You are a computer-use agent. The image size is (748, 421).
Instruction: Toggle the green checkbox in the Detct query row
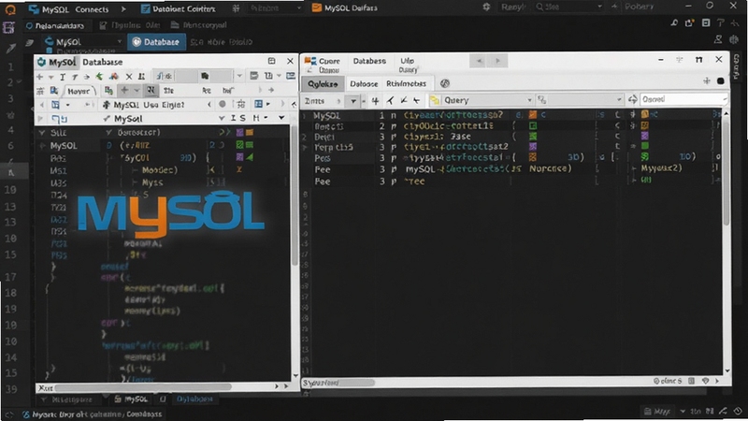pos(533,137)
